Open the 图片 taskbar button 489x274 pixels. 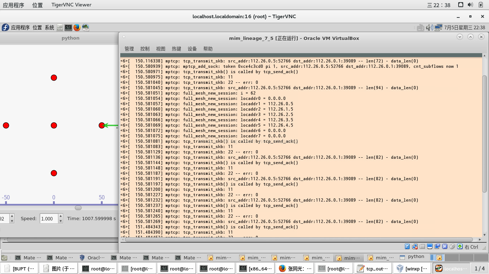tap(59, 269)
